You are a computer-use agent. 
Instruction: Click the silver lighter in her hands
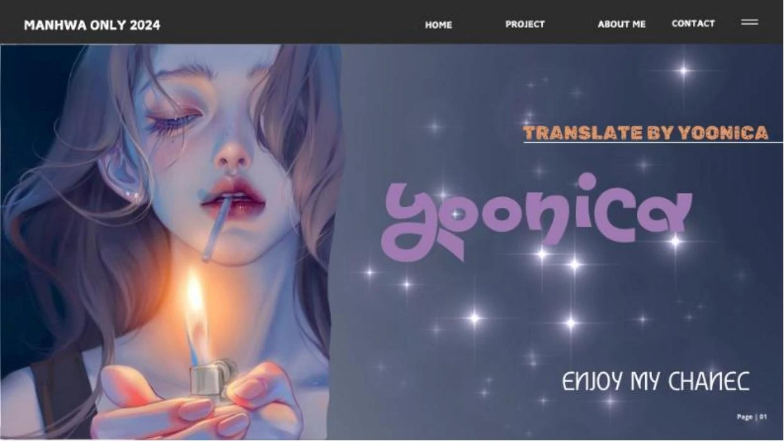tap(212, 380)
